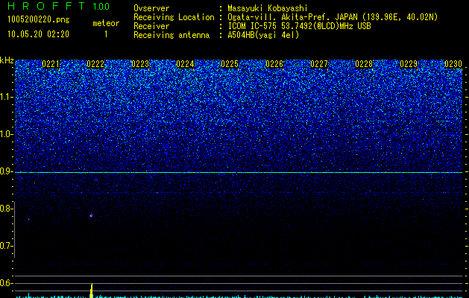Click the 0.9 kHz axis label
The image size is (469, 298).
click(x=6, y=171)
